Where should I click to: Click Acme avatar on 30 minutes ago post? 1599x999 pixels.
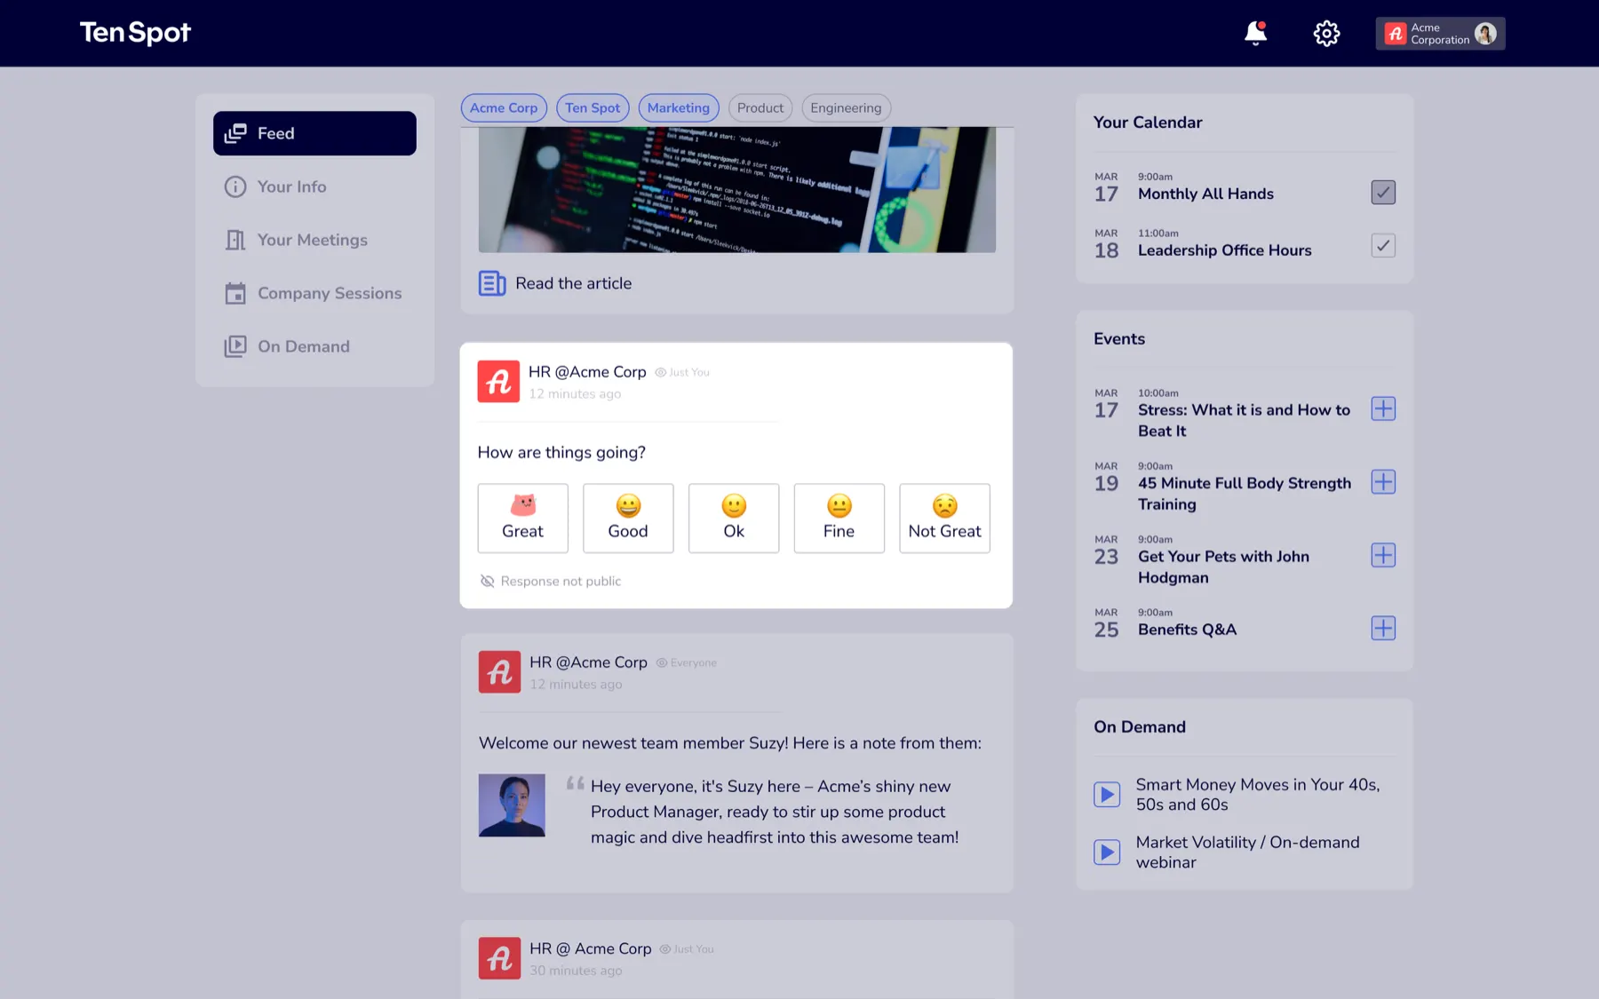[x=499, y=958]
